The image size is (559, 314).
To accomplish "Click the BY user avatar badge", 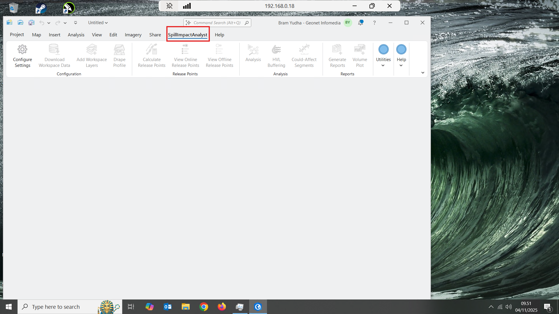I will (348, 22).
